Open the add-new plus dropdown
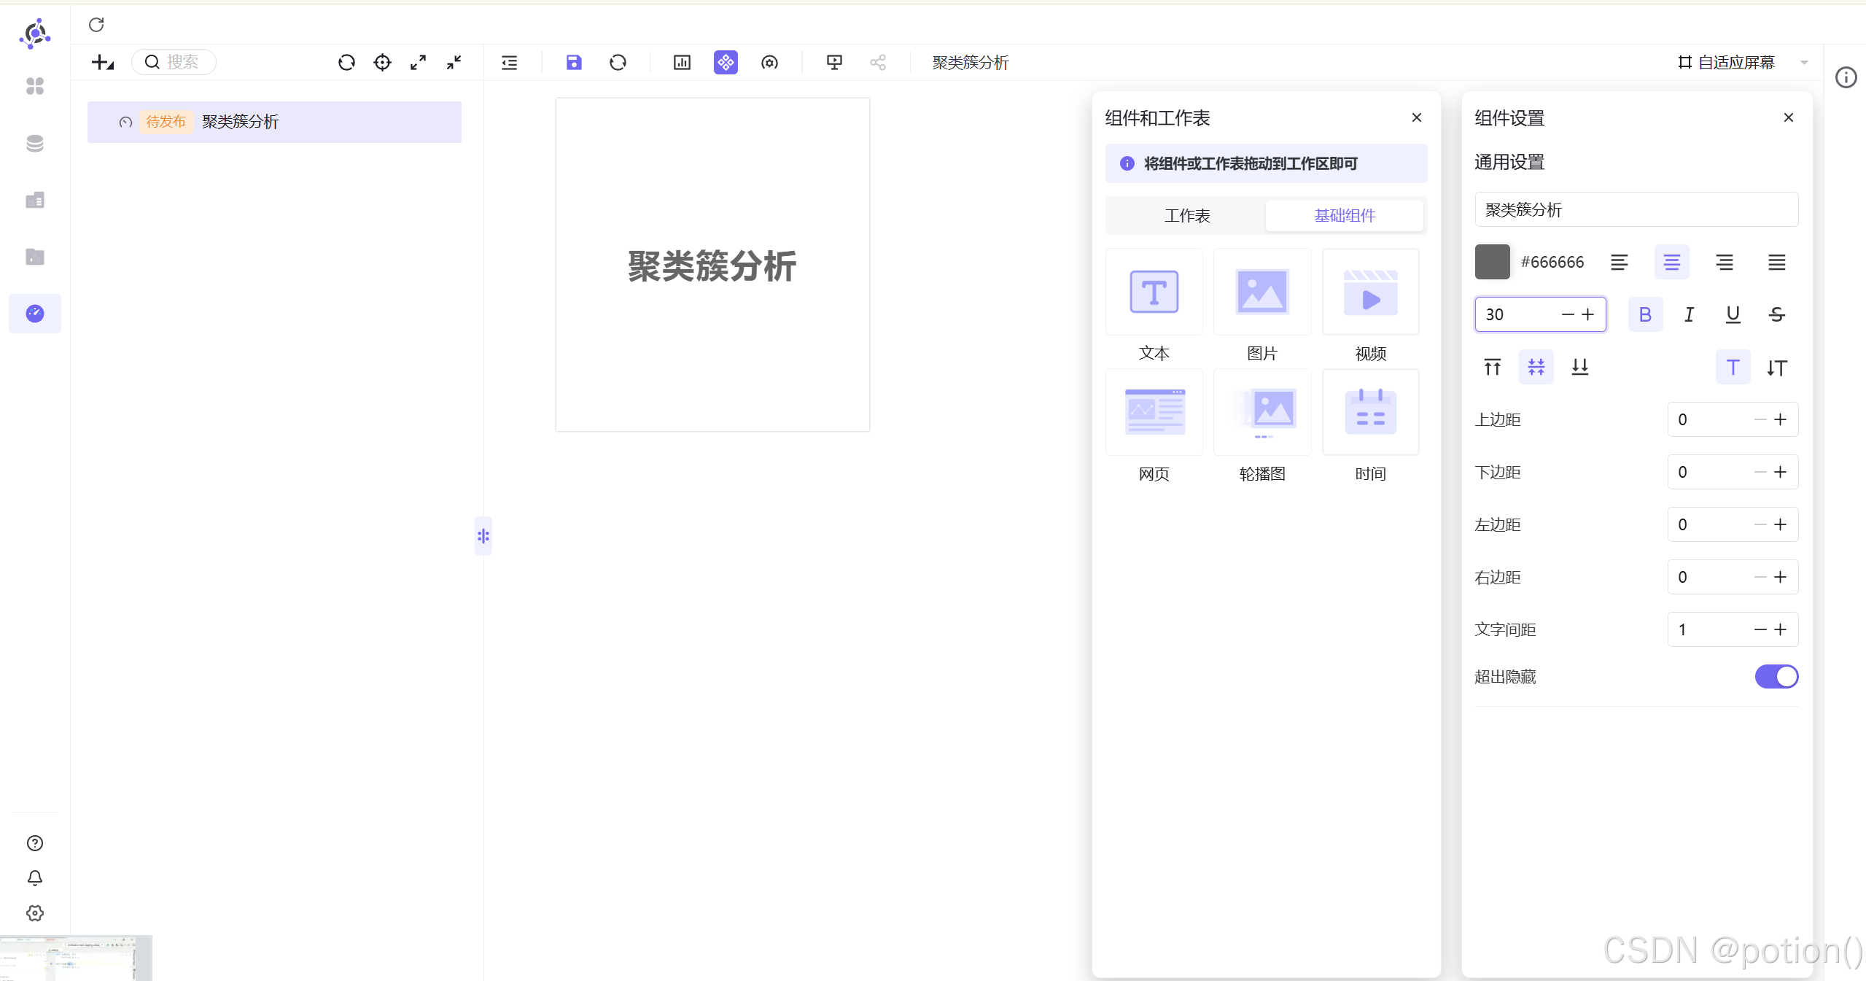1866x981 pixels. (103, 63)
